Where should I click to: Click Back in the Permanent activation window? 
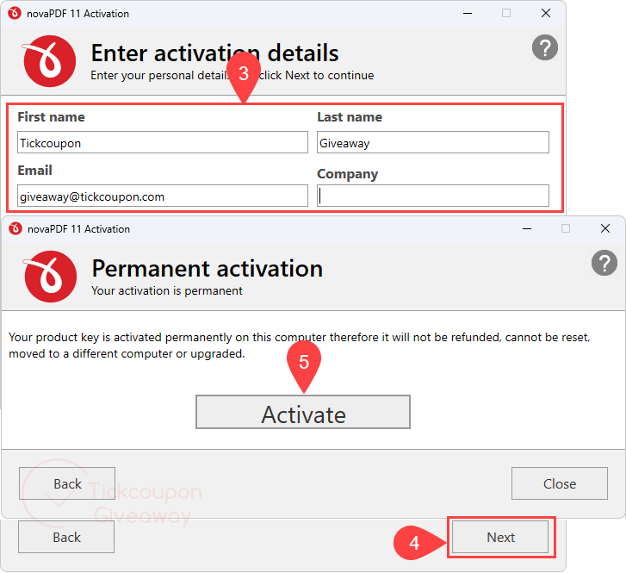pos(67,483)
